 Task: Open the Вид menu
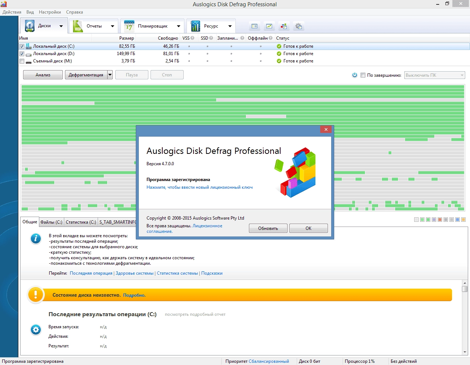[30, 12]
